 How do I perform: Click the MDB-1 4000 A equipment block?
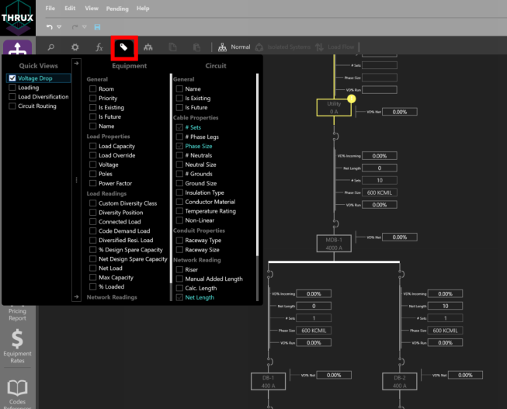coord(334,242)
